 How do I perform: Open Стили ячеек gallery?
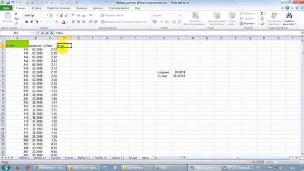pos(232,19)
